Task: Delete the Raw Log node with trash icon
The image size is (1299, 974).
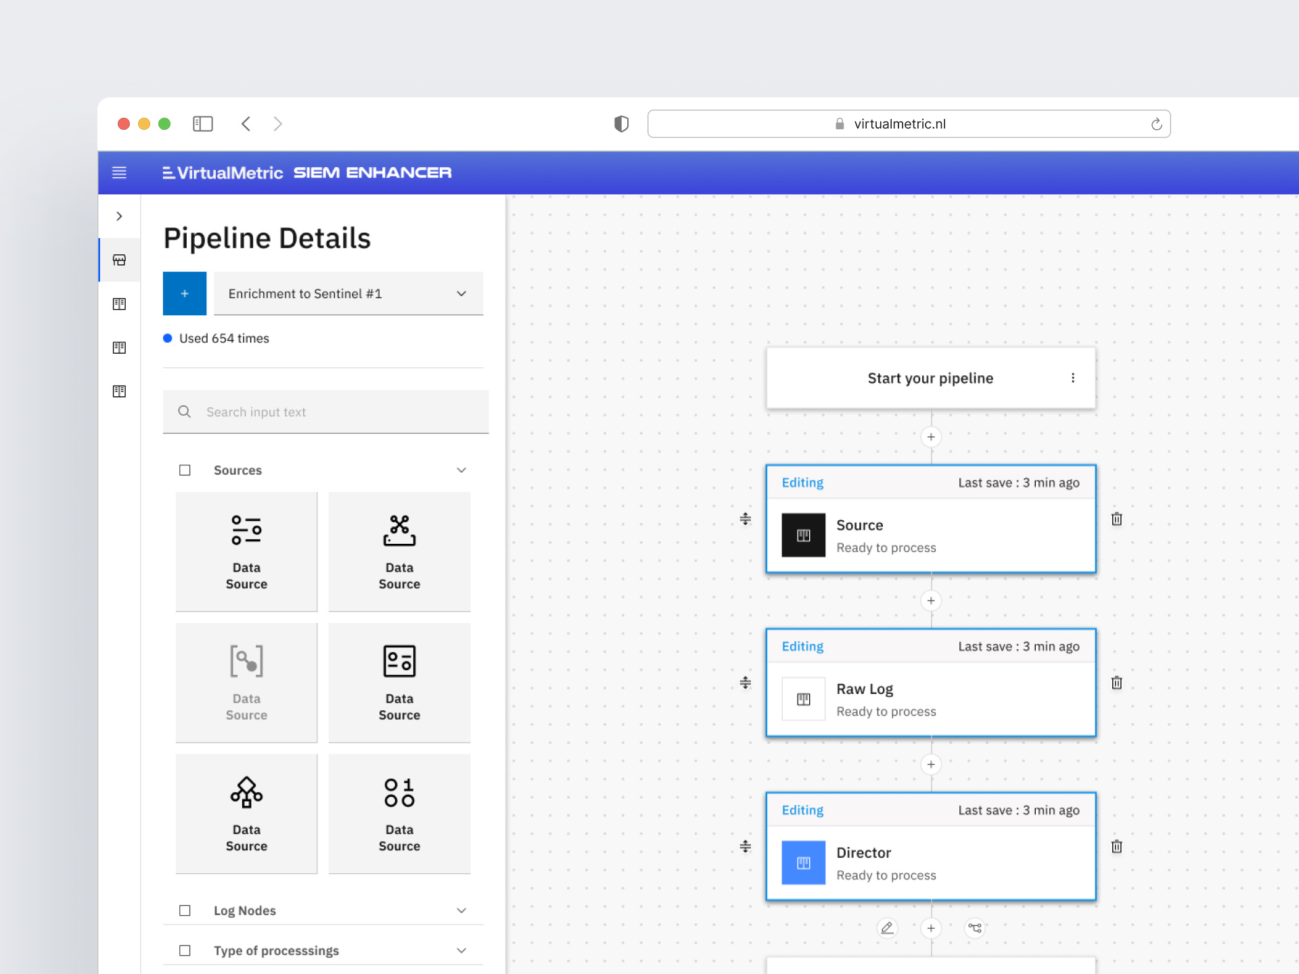Action: click(1117, 682)
